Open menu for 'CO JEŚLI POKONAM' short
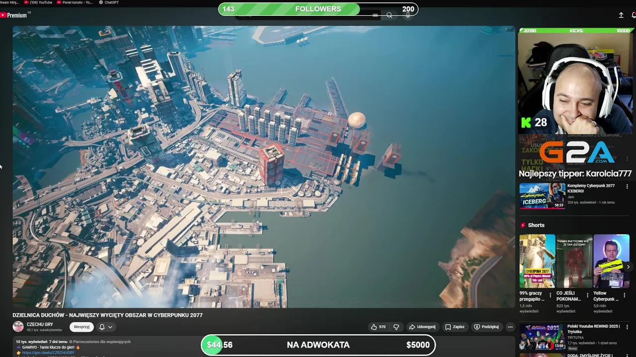 point(587,296)
